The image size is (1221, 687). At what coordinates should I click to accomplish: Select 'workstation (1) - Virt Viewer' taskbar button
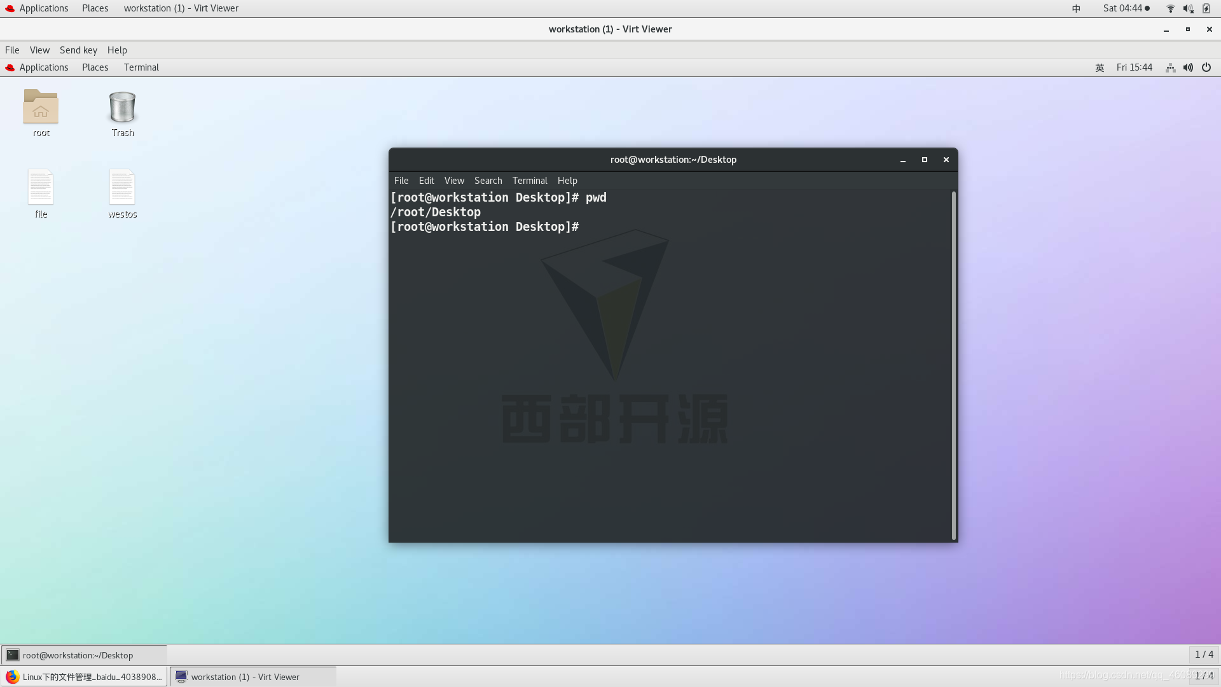253,676
